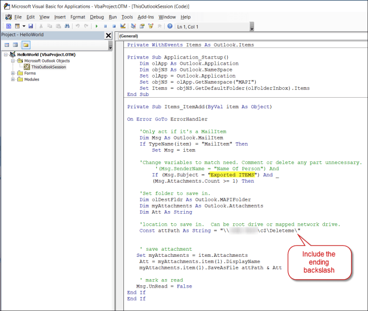Click the Copy toolbar icon
The image size is (368, 311).
tap(50, 26)
